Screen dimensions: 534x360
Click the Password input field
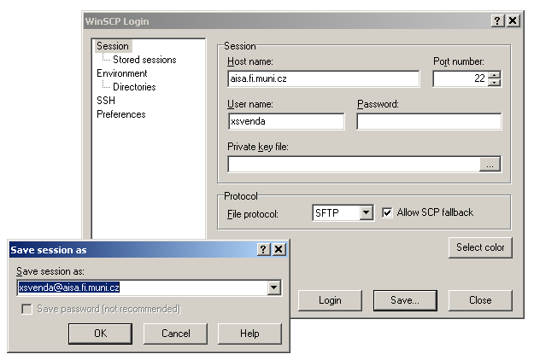429,121
